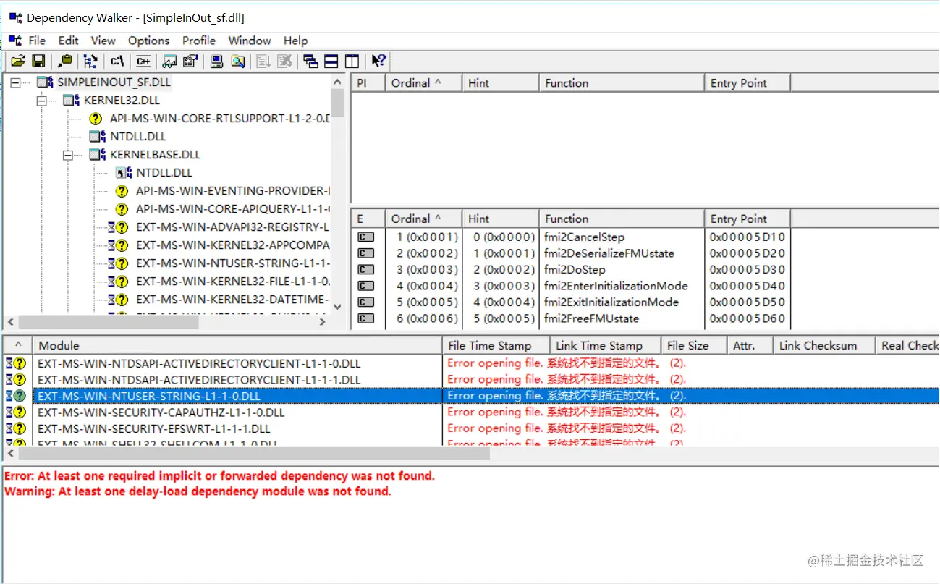Select EXT-MS-WIN-KERNEL32-DATETIME tree item
The width and height of the screenshot is (940, 584).
tap(233, 300)
